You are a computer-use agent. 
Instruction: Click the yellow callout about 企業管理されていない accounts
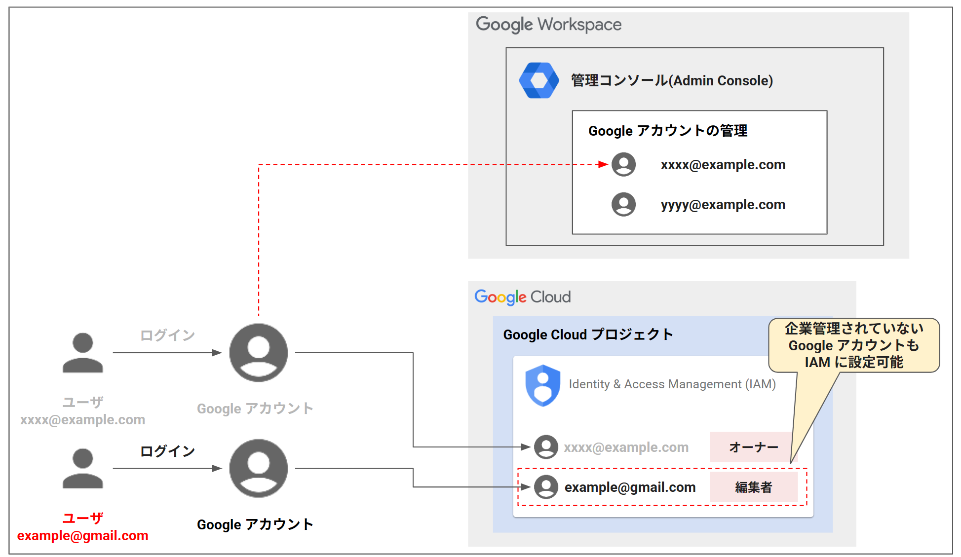pos(854,345)
